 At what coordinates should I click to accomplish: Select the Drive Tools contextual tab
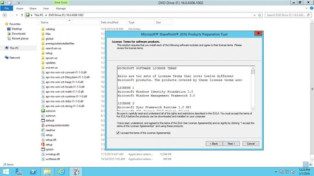(x=61, y=2)
